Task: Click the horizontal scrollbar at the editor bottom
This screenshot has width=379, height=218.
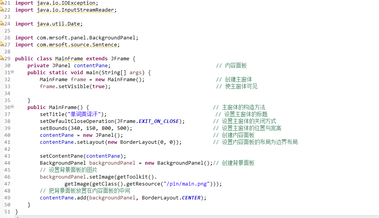Action: pos(197,216)
